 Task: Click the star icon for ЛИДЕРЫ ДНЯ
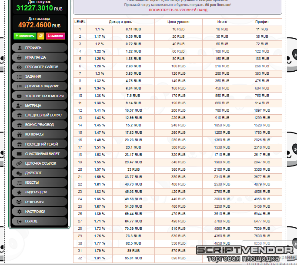pyautogui.click(x=19, y=192)
